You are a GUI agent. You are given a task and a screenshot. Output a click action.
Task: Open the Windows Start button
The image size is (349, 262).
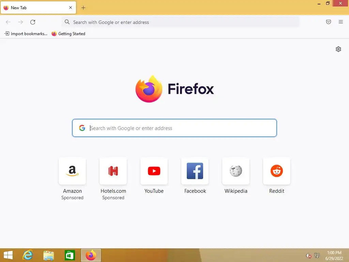[x=8, y=255]
